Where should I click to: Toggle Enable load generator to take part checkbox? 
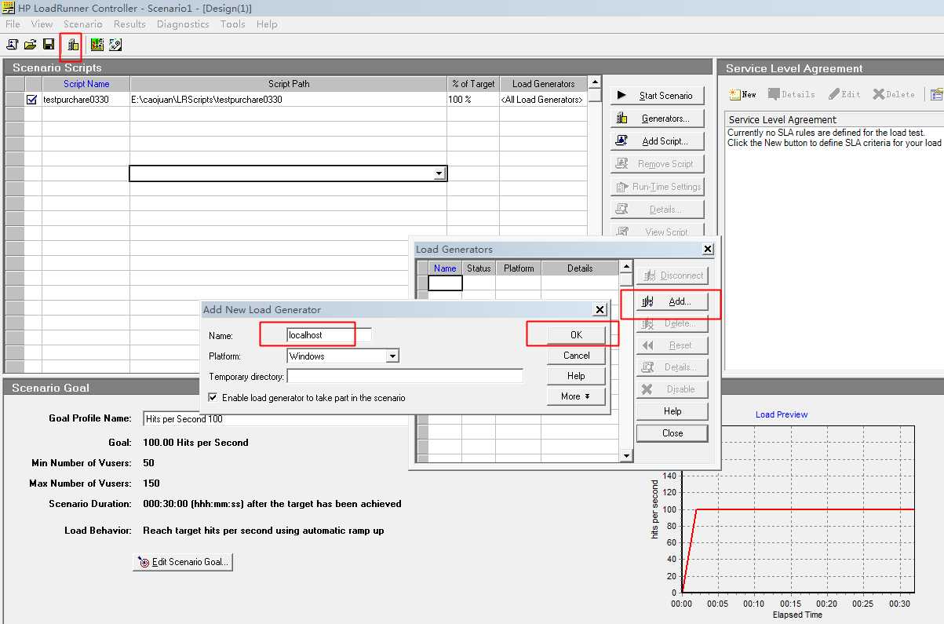[x=213, y=398]
